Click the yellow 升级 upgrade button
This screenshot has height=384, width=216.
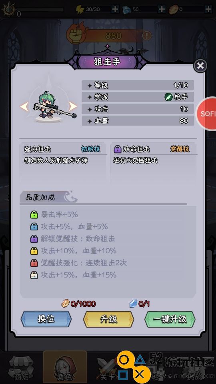pyautogui.click(x=109, y=319)
